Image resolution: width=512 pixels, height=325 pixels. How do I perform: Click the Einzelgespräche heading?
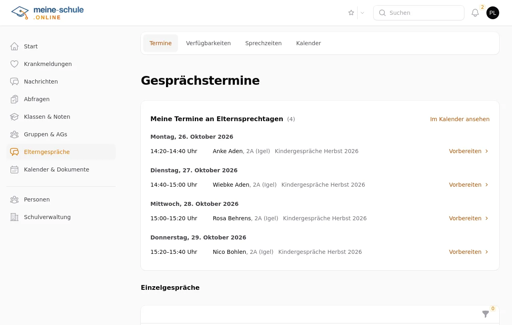[170, 287]
